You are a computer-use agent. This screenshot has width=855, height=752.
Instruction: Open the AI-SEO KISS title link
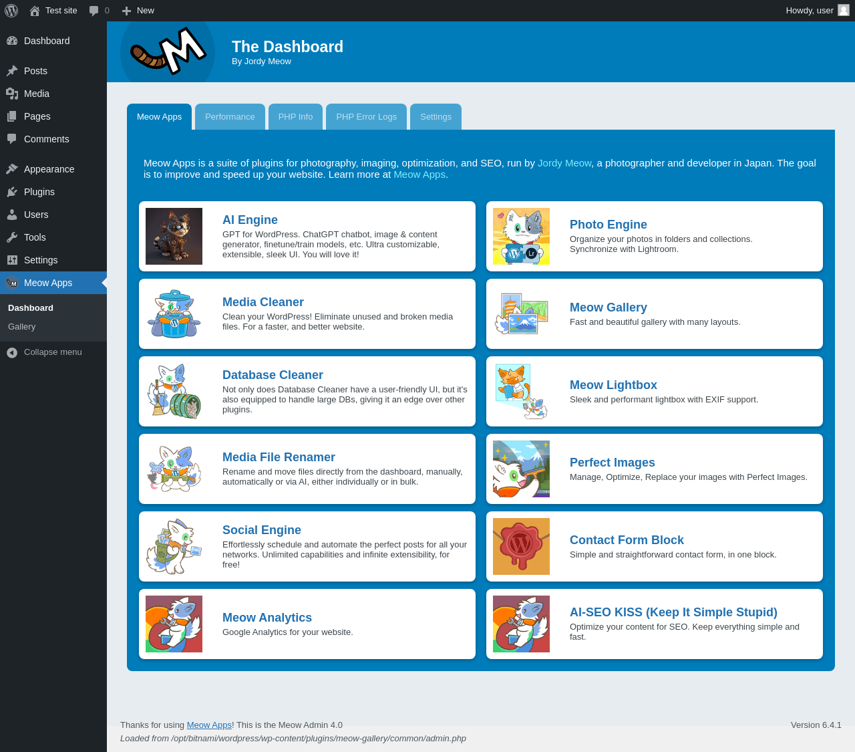point(673,612)
